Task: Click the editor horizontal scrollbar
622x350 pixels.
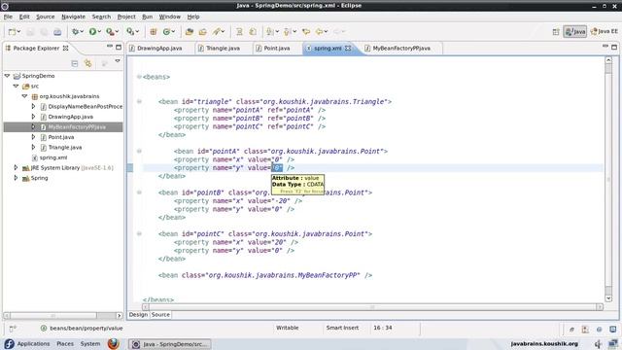Action: click(x=372, y=307)
